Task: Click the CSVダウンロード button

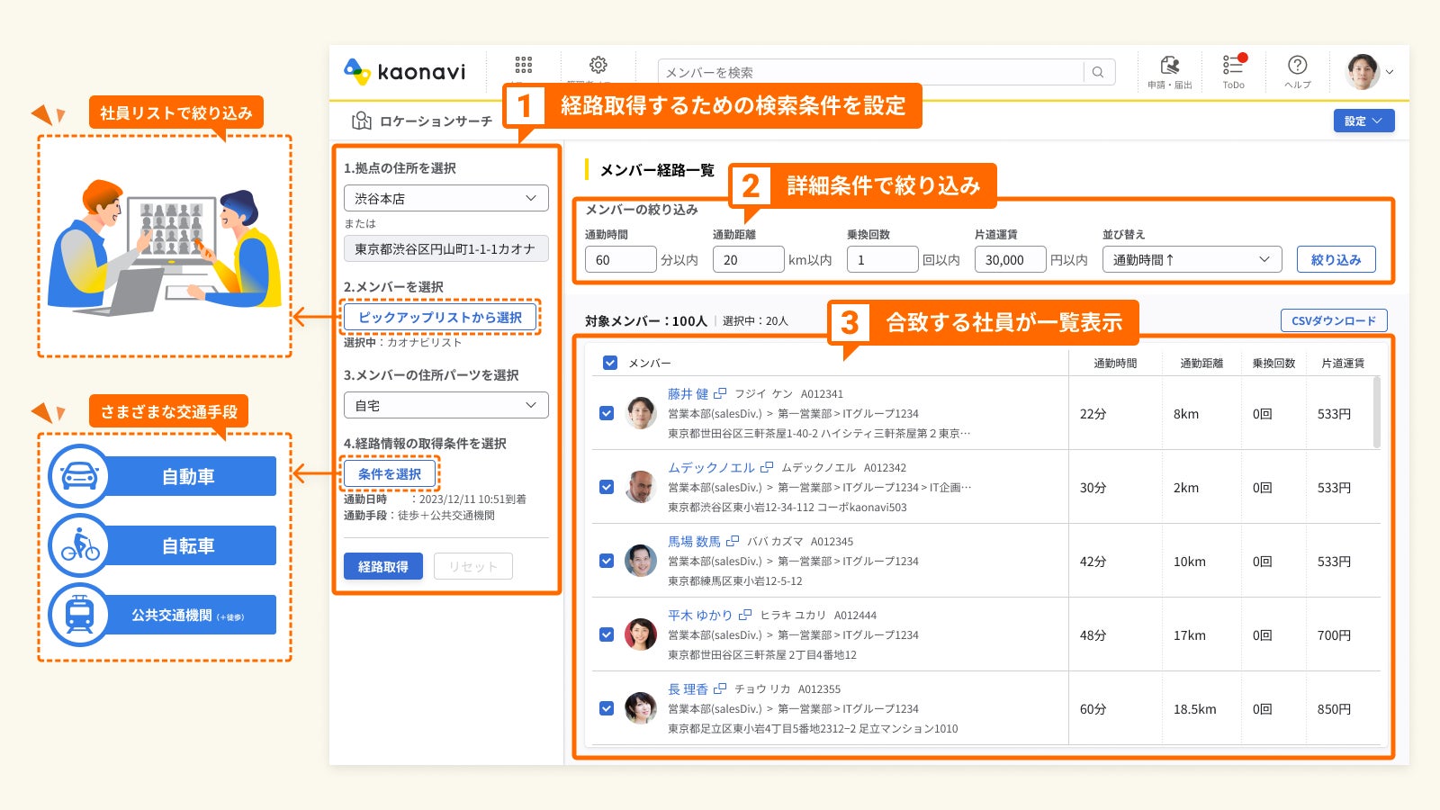Action: click(x=1334, y=320)
